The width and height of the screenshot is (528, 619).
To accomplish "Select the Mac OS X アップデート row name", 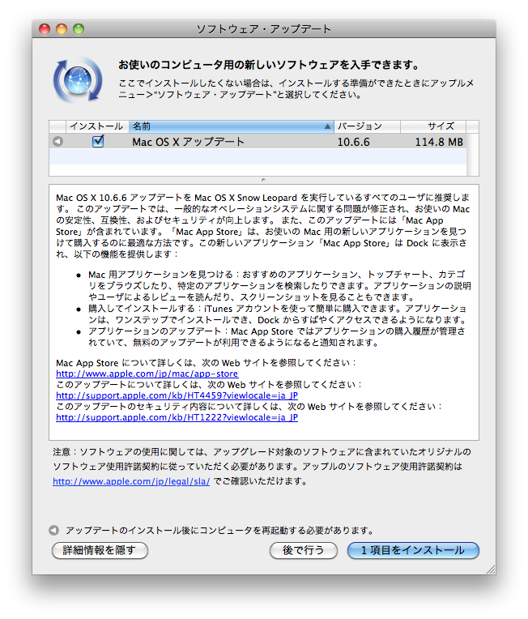I will point(188,142).
